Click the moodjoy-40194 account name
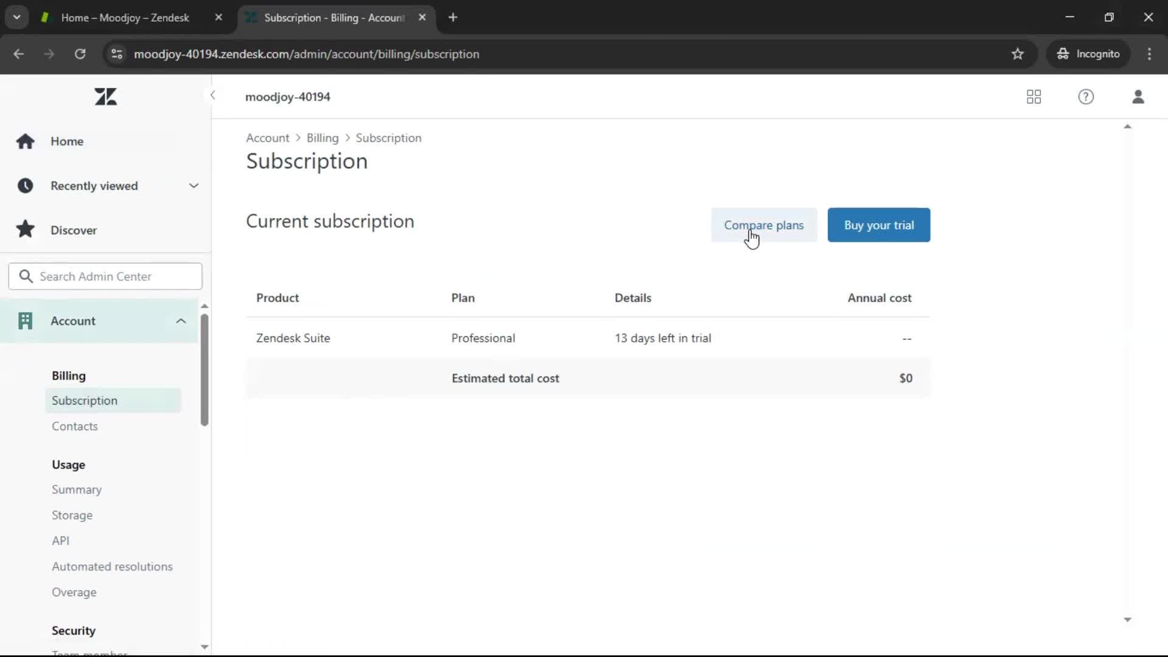1168x657 pixels. point(288,97)
